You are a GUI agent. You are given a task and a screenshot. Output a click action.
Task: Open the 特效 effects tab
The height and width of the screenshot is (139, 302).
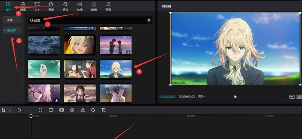[x=65, y=6]
